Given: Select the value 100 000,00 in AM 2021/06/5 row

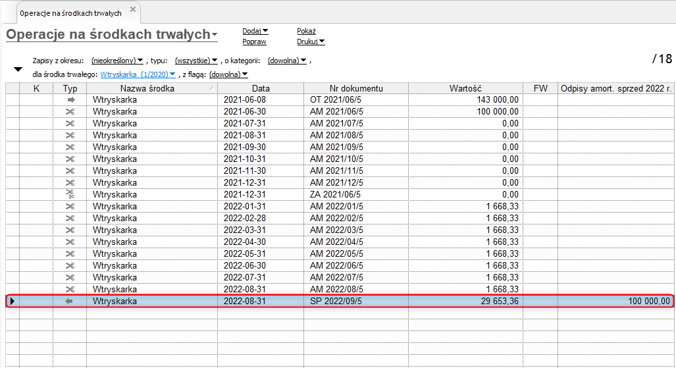Looking at the screenshot, I should point(465,112).
